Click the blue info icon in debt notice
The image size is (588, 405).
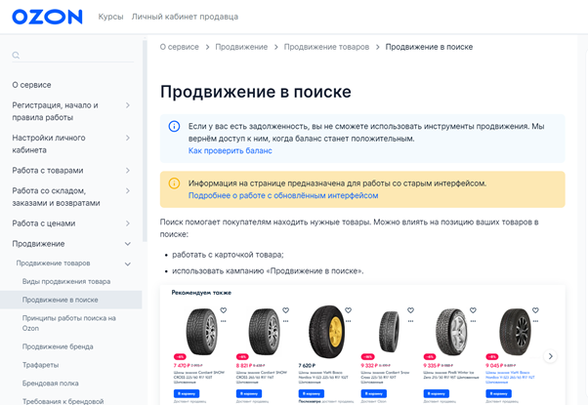[174, 127]
